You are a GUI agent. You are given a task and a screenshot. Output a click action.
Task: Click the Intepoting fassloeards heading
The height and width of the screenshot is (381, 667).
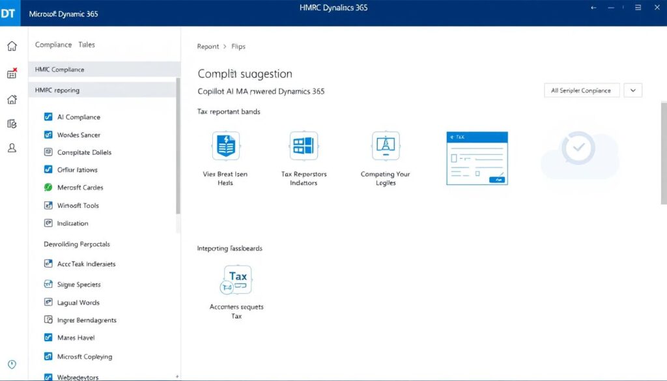229,248
